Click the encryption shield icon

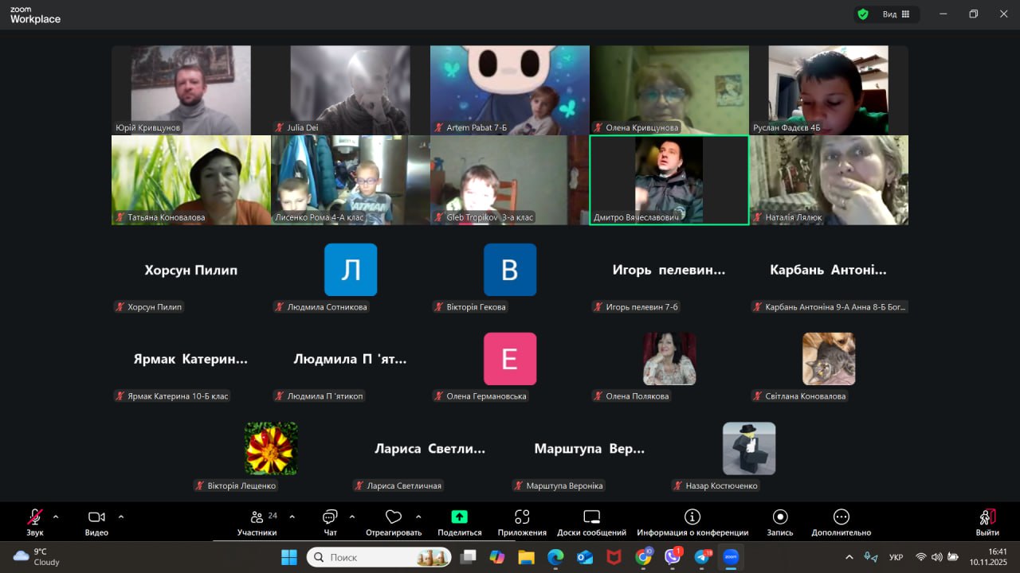coord(862,14)
